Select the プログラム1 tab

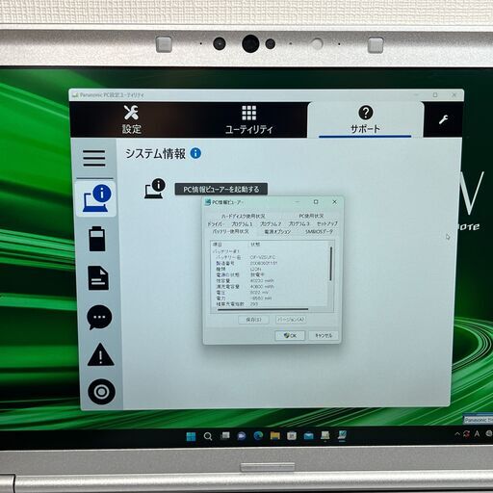[x=242, y=223]
